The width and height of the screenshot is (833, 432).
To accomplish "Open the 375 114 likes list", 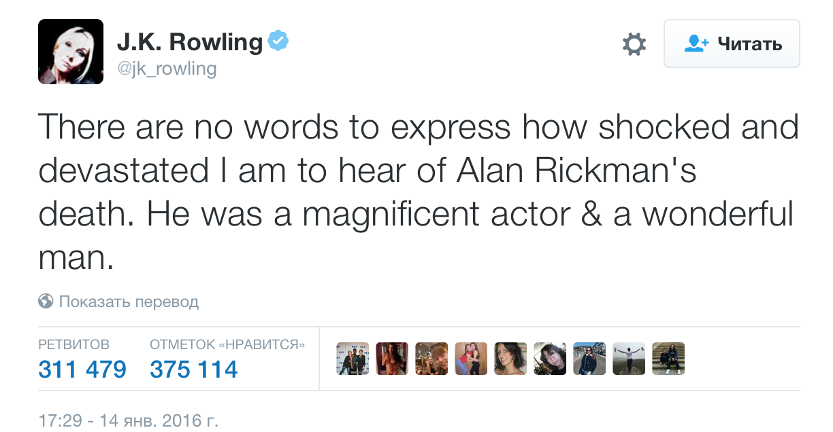I will [194, 370].
